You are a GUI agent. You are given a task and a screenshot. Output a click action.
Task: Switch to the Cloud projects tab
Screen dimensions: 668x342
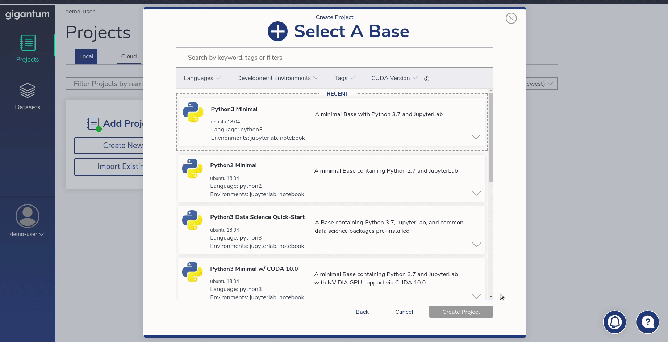coord(129,56)
